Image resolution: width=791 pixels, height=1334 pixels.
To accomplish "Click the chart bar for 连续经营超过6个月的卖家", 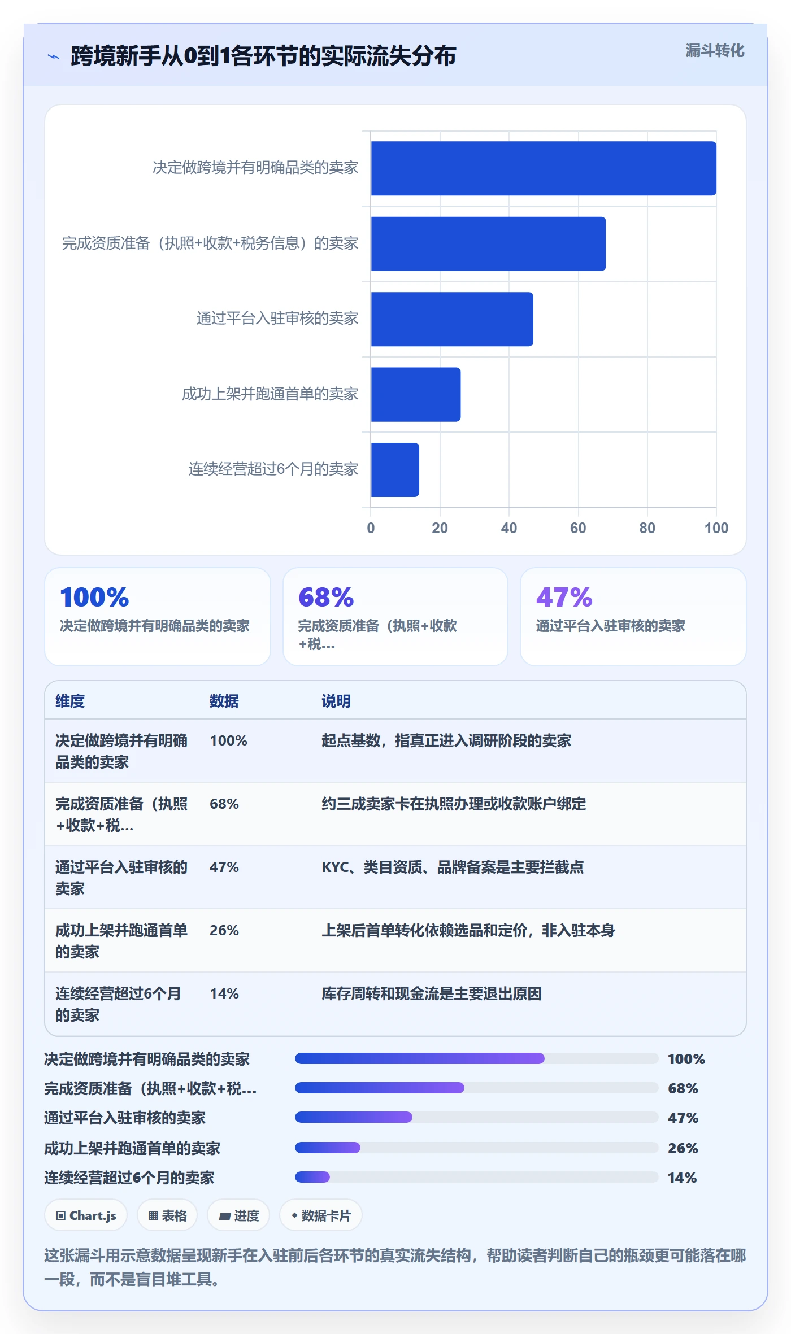I will (x=395, y=470).
